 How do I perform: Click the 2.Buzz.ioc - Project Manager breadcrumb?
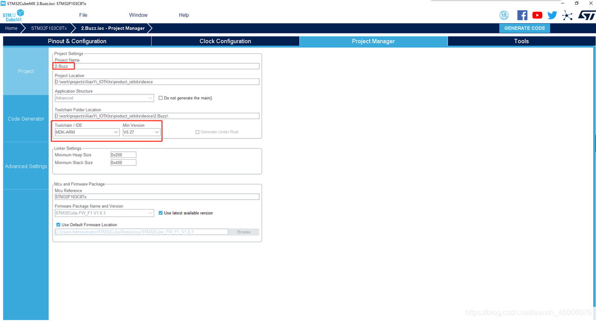[113, 28]
